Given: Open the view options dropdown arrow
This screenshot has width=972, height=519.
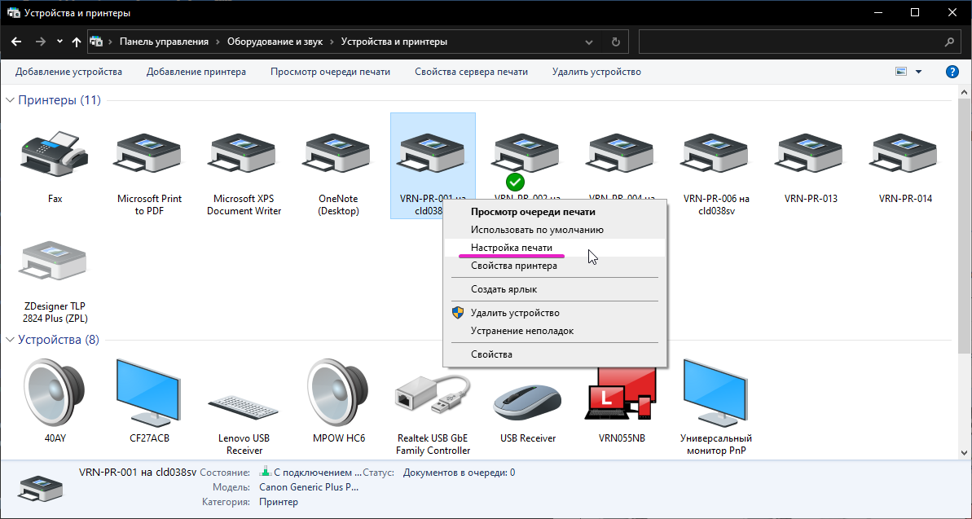Looking at the screenshot, I should click(919, 72).
